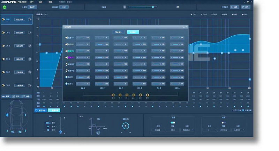
Task: Open the main source dropdown in the top bar
Action: (32, 7)
